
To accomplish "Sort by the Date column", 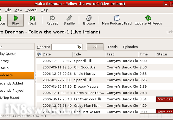I will [x=57, y=54].
